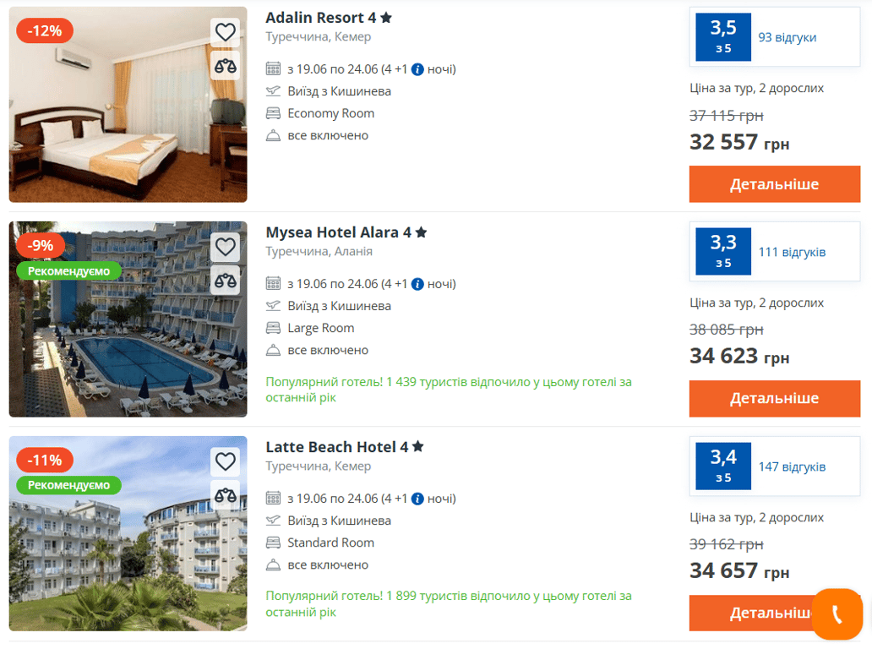
Task: Compare Adalin Resort using the scales icon
Action: [x=225, y=65]
